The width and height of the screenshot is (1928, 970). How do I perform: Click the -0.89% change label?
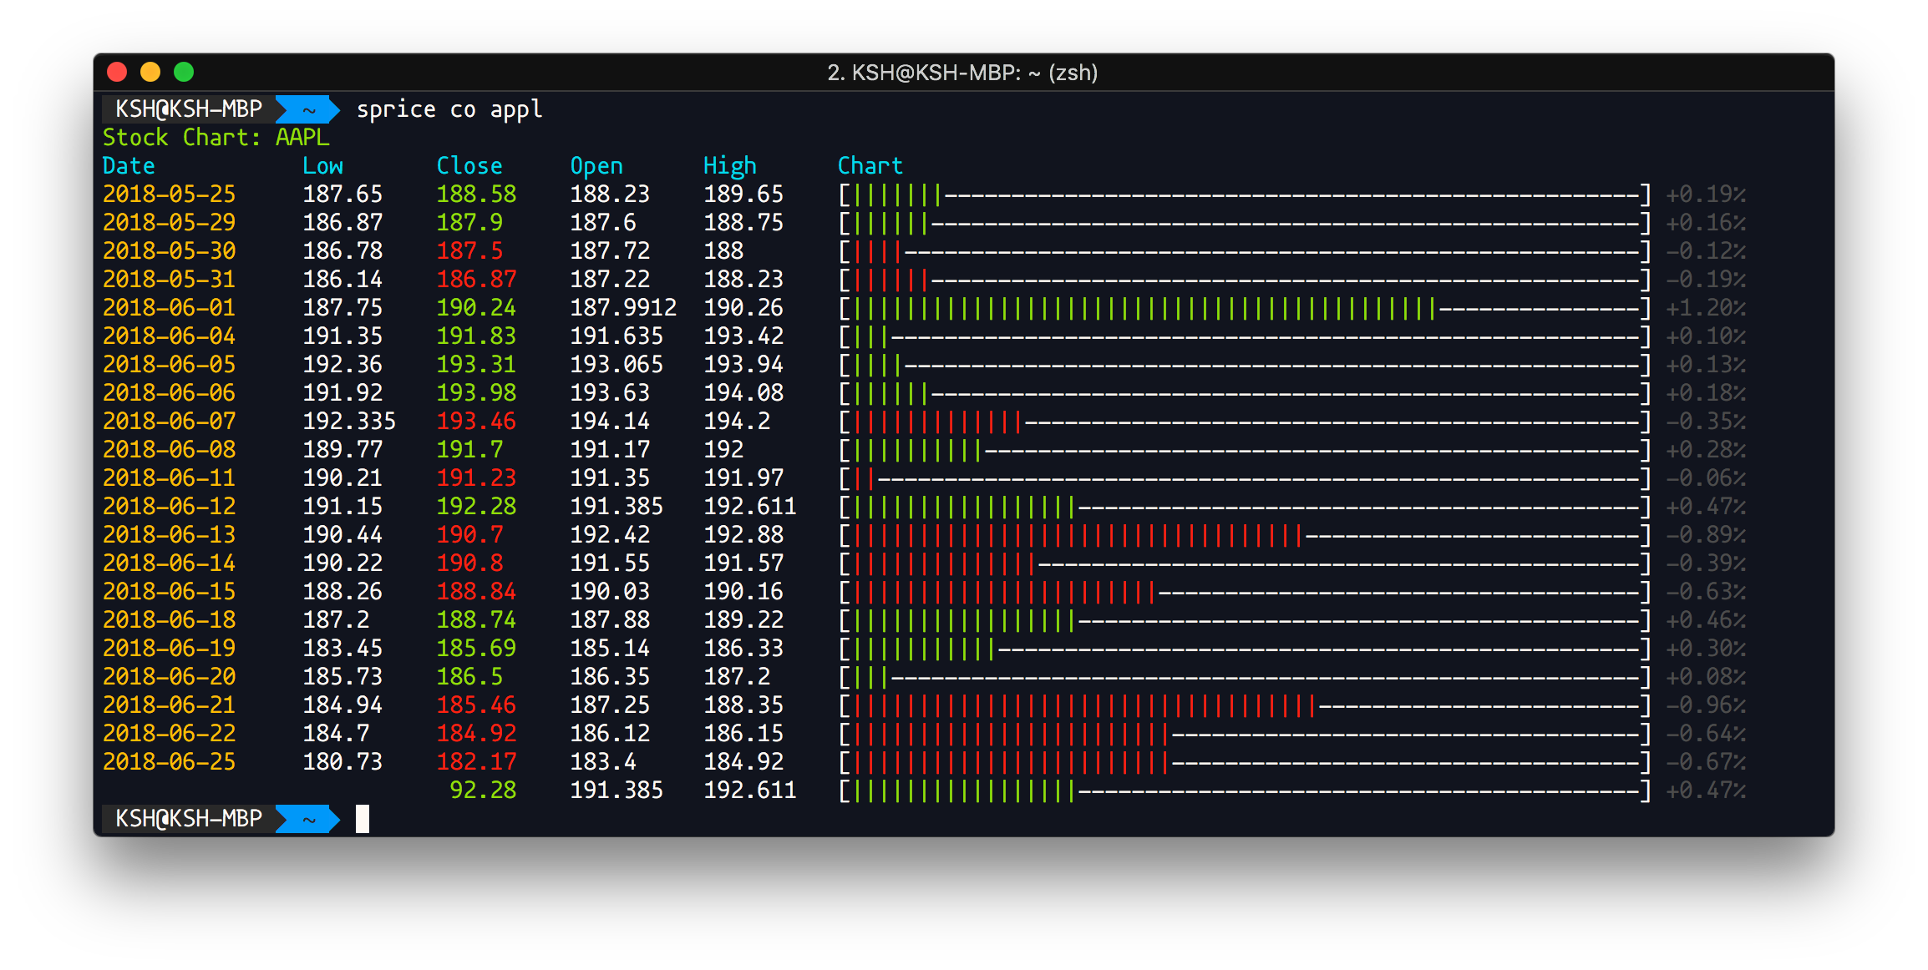click(x=1706, y=535)
